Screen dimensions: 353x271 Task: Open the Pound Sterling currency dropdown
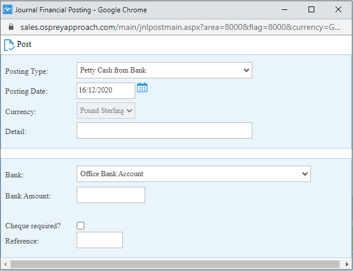click(x=106, y=111)
